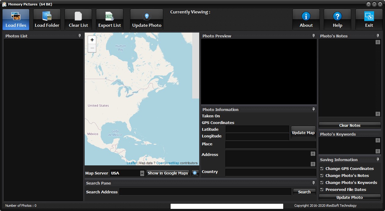Screen dimensions: 385x211
Task: Exit the application via Exit icon
Action: point(369,19)
